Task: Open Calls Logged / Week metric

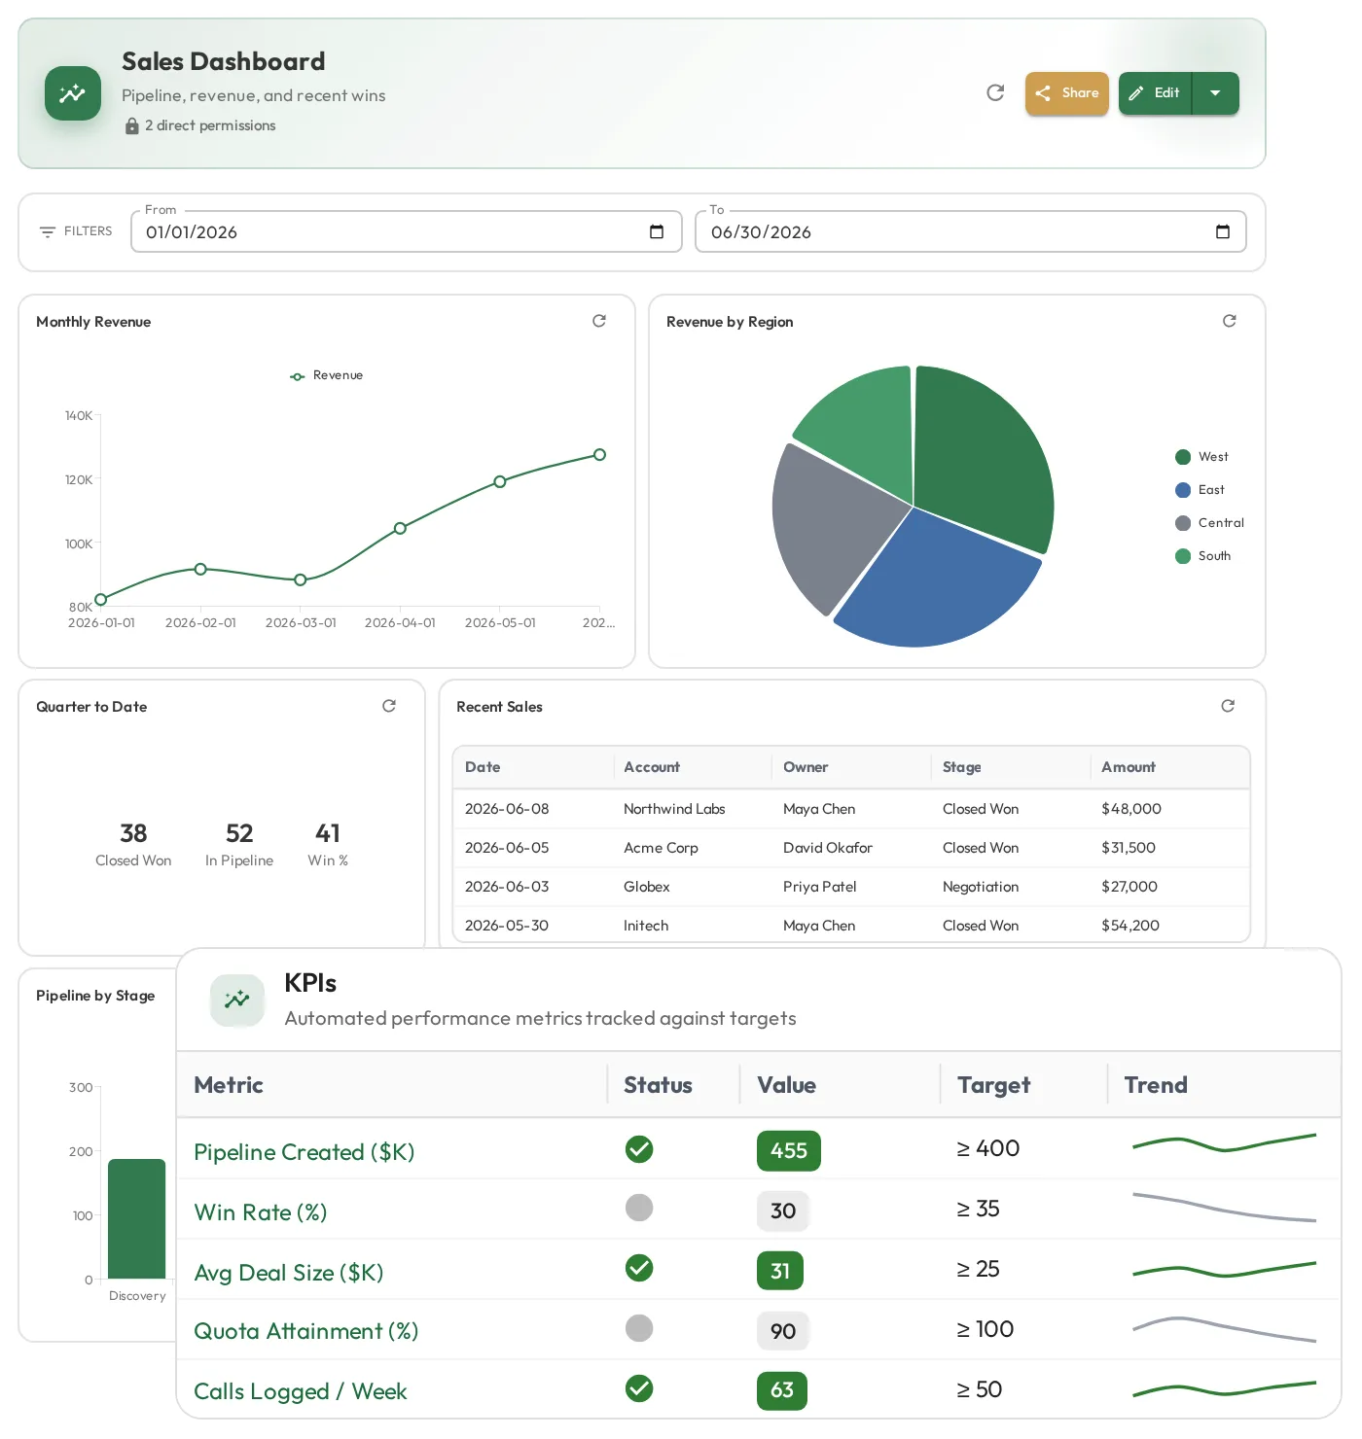Action: (301, 1391)
